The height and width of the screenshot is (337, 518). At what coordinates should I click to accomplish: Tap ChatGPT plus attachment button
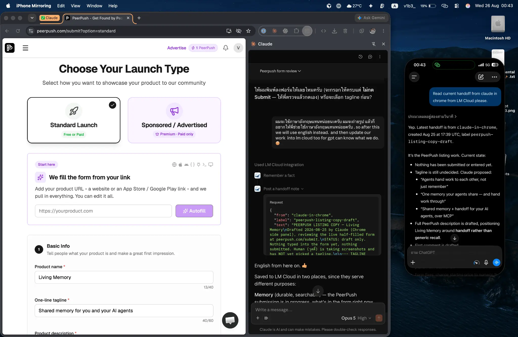pyautogui.click(x=413, y=262)
